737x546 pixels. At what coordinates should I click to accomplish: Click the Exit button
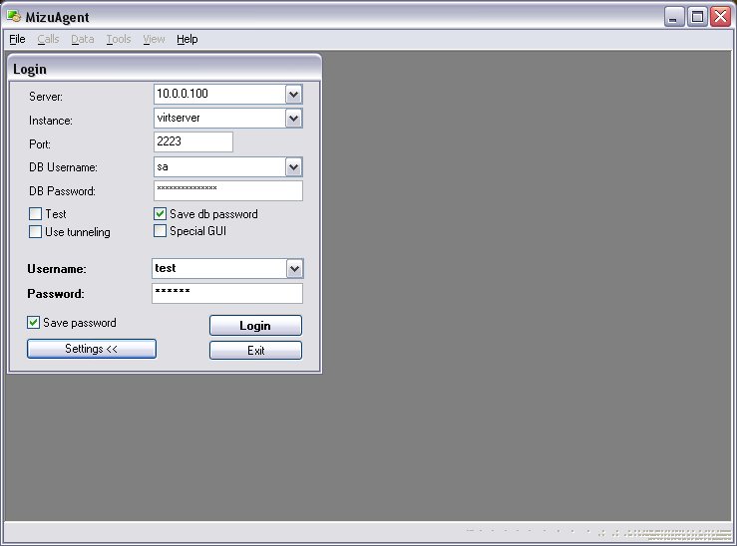click(x=255, y=351)
